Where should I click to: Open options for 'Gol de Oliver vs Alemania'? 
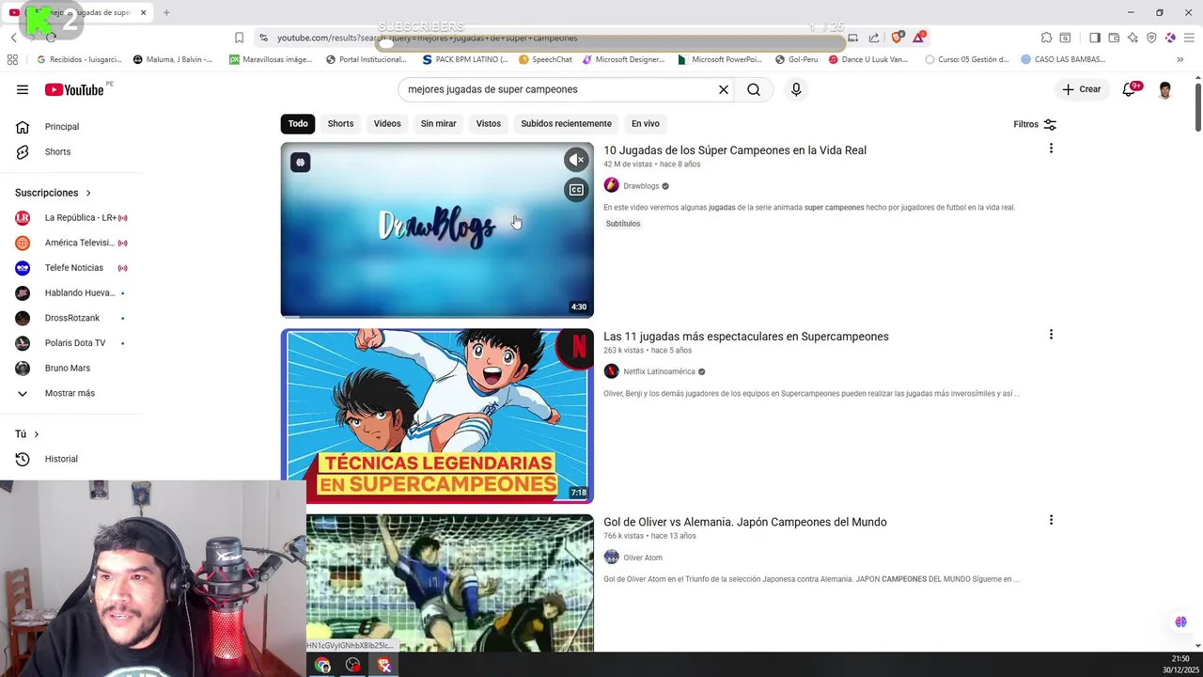point(1051,520)
